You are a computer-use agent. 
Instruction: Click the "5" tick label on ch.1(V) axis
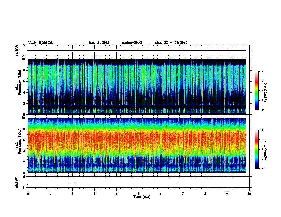point(24,45)
